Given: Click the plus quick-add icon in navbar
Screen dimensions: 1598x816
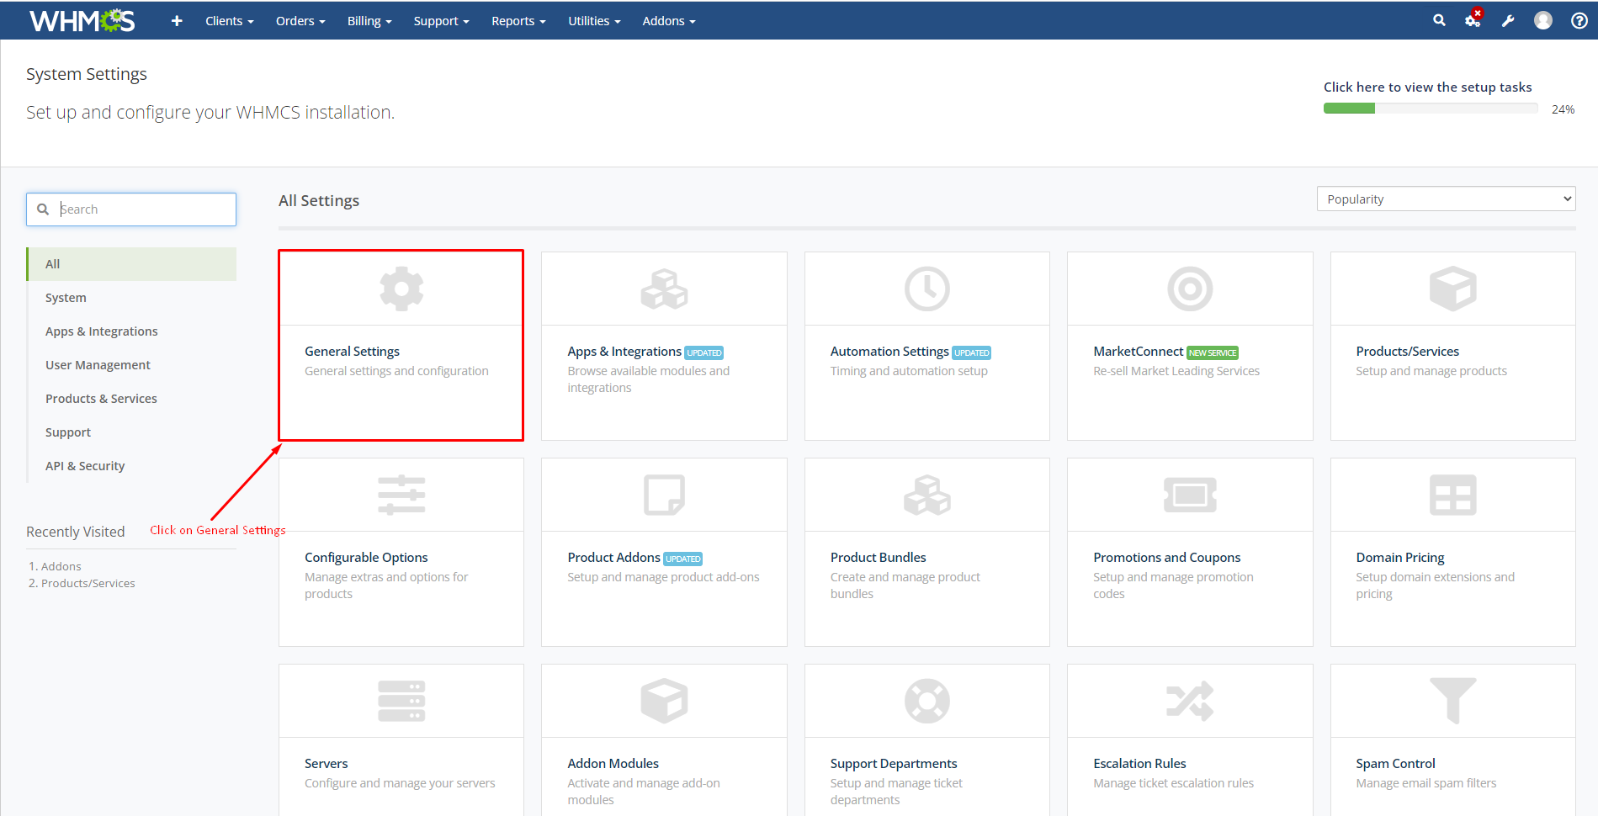Looking at the screenshot, I should (x=177, y=21).
